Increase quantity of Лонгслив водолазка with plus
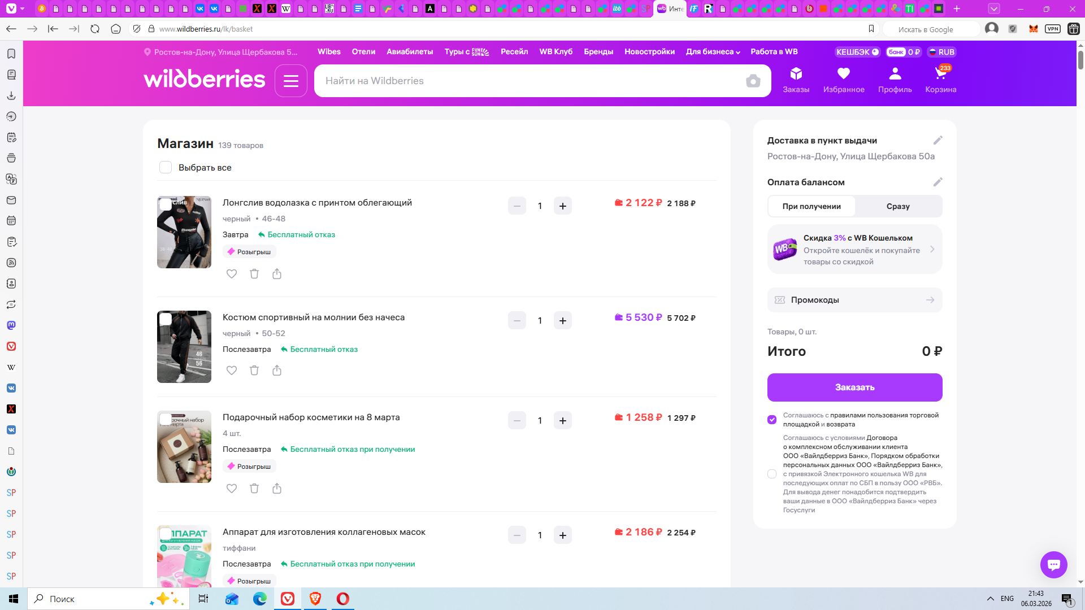 pyautogui.click(x=562, y=206)
